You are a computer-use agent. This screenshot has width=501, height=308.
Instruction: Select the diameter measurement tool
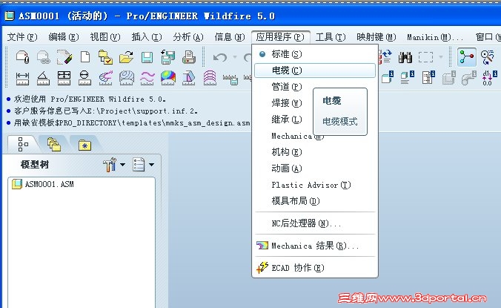point(84,79)
